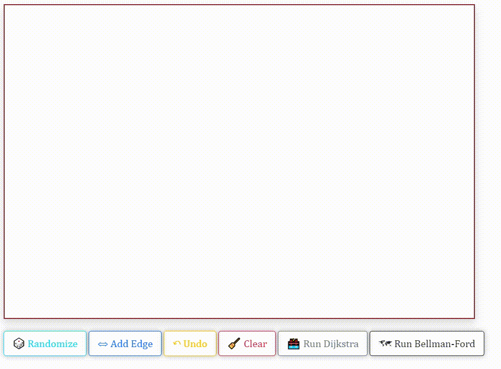Click the curved arrow Undo icon
The height and width of the screenshot is (369, 501).
pyautogui.click(x=177, y=344)
